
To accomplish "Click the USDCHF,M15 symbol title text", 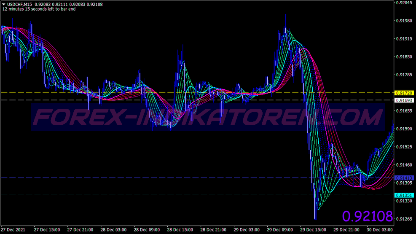I will tap(20, 4).
